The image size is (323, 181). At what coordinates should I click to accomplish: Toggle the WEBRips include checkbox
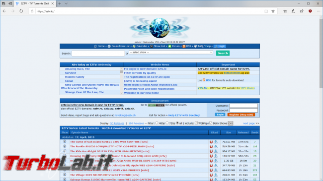[x=196, y=123]
